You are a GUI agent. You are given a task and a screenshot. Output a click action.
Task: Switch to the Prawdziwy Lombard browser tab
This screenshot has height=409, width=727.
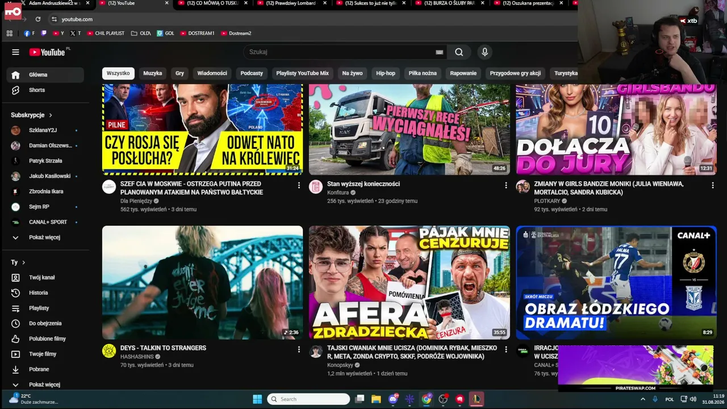pos(292,3)
